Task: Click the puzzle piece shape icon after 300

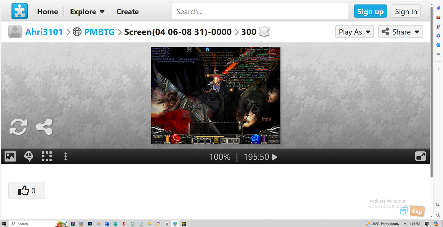Action: point(264,32)
